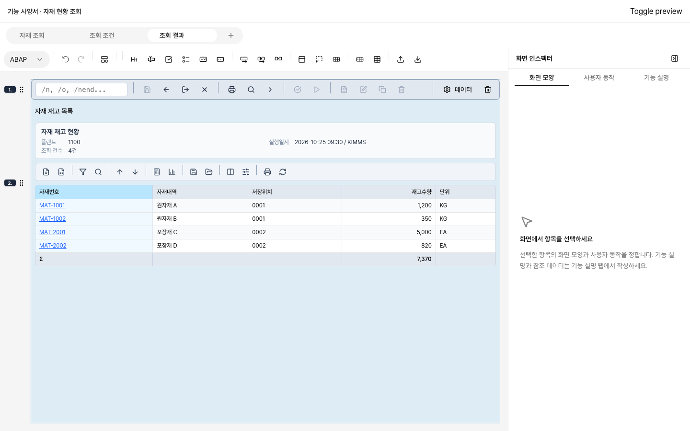Insert an H1 heading element
690x431 pixels.
click(x=134, y=59)
